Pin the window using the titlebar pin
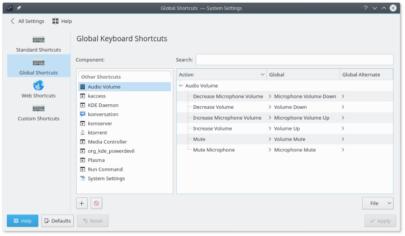Viewport: 405px width, 236px height. [19, 8]
